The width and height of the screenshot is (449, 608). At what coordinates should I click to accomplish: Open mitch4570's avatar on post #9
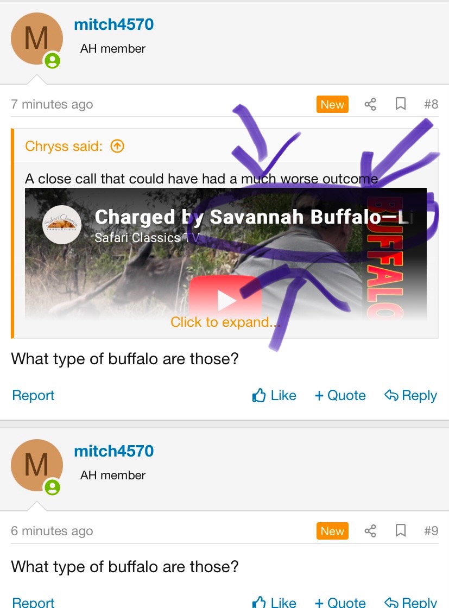(37, 465)
